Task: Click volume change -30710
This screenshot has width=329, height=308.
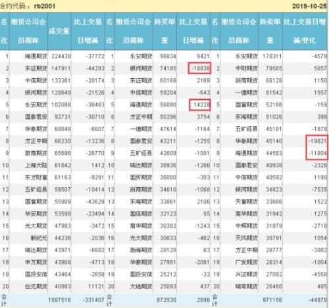Action: coord(95,117)
